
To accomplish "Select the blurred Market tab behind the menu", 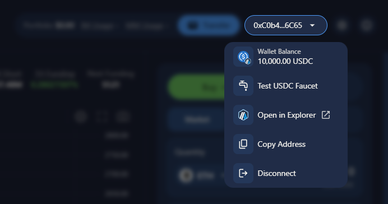I will tap(197, 119).
